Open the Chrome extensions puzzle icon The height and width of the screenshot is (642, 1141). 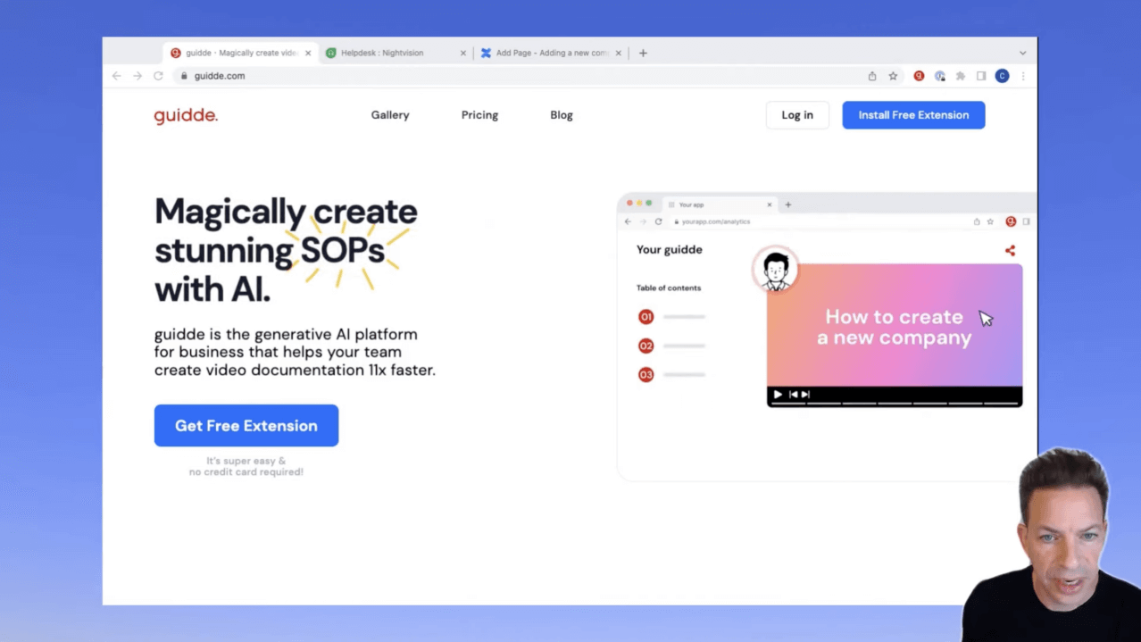coord(961,76)
